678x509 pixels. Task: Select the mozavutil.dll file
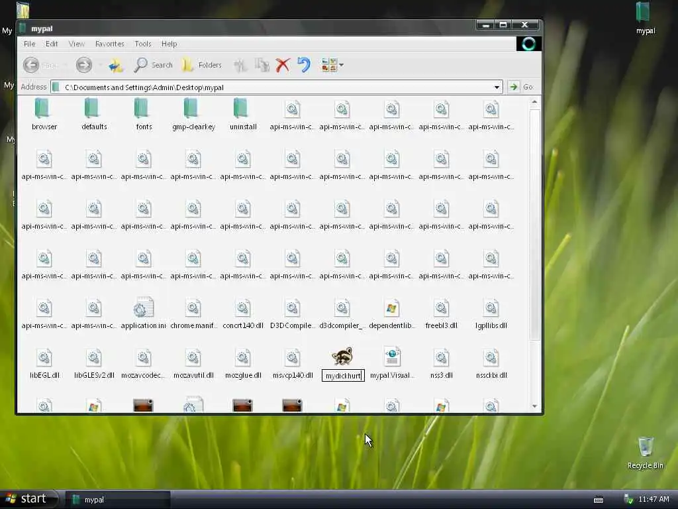193,363
